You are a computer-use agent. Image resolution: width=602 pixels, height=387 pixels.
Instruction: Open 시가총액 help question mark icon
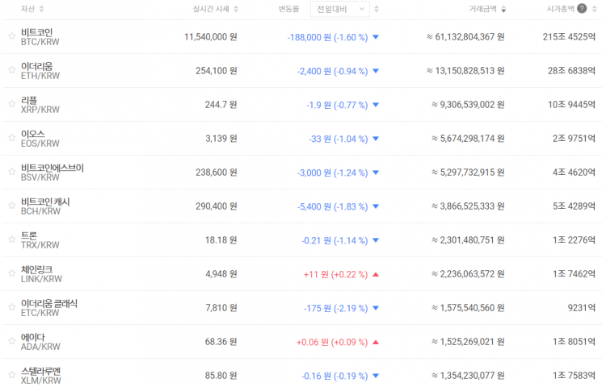tap(582, 8)
